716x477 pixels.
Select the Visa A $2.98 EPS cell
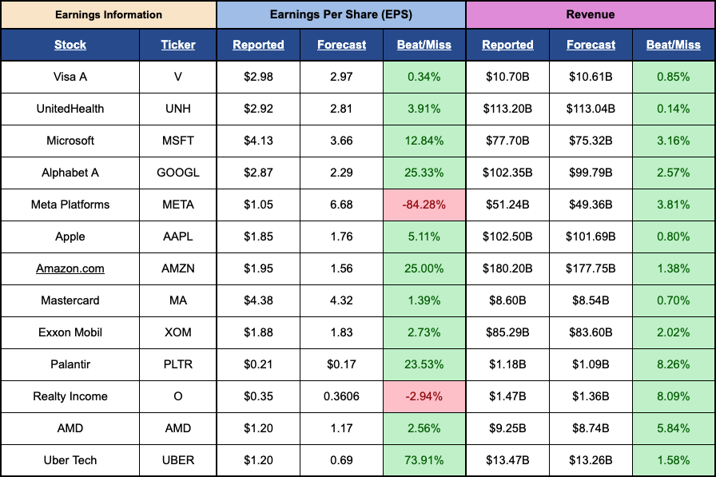coord(258,77)
